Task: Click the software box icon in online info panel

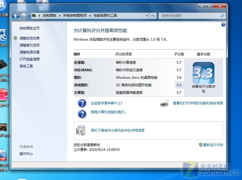Action: 81,130
